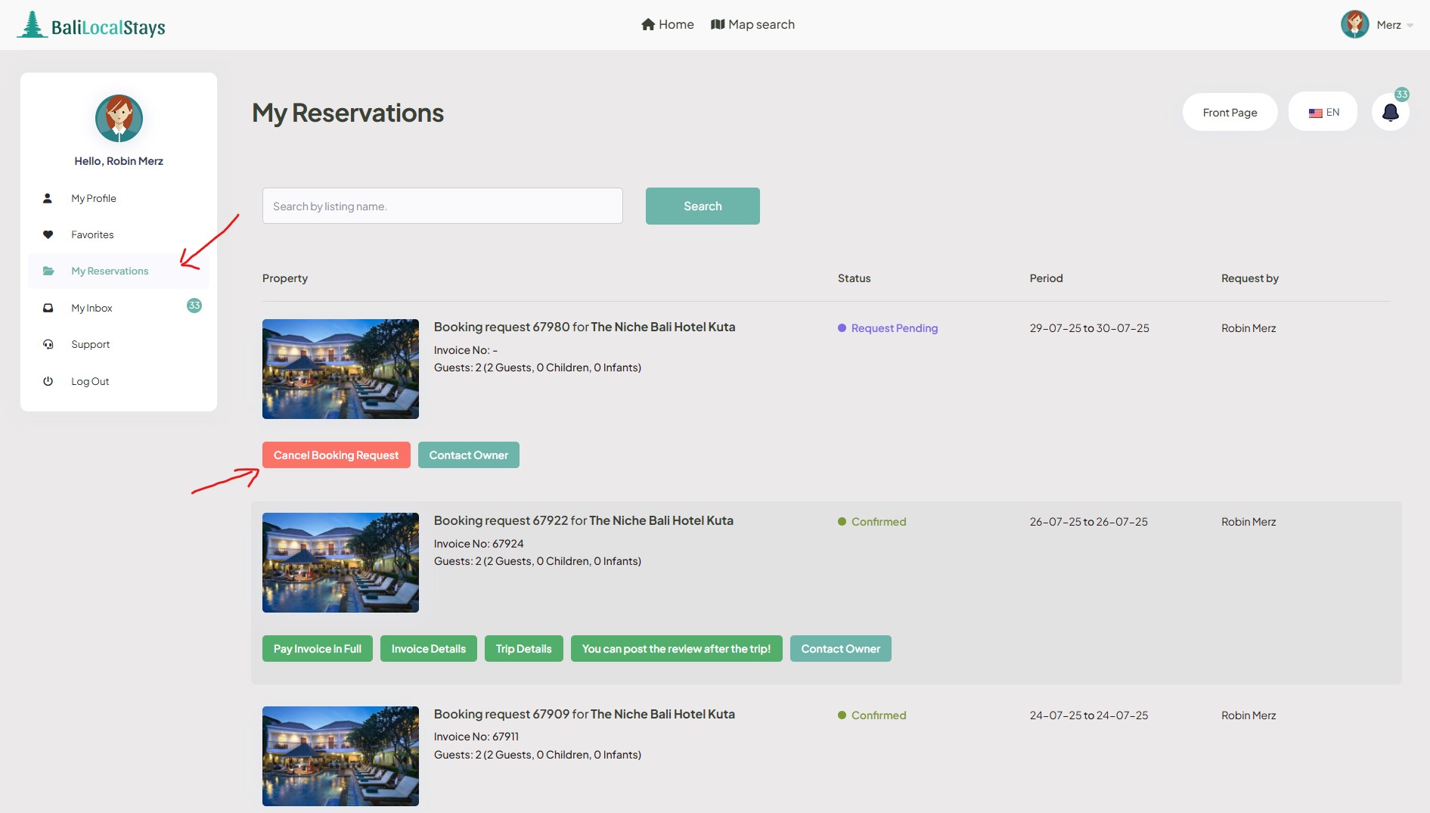1430x813 pixels.
Task: Open notifications bell icon
Action: tap(1390, 112)
